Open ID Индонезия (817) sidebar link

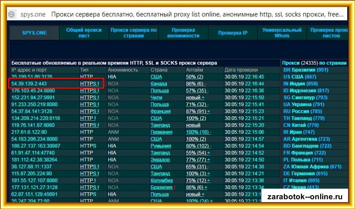306,91
